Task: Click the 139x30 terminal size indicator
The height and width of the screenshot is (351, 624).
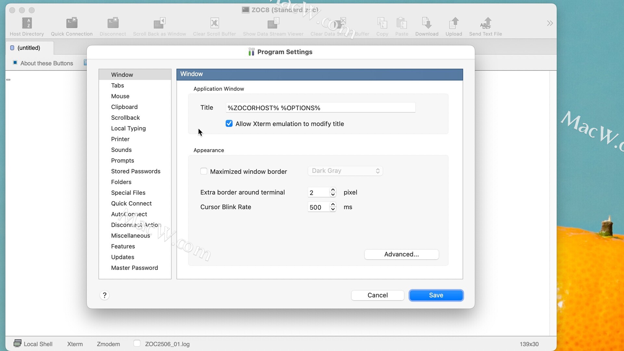Action: [x=529, y=344]
